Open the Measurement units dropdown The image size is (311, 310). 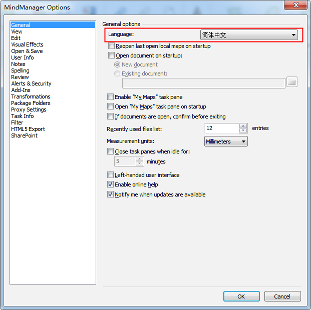(x=226, y=141)
